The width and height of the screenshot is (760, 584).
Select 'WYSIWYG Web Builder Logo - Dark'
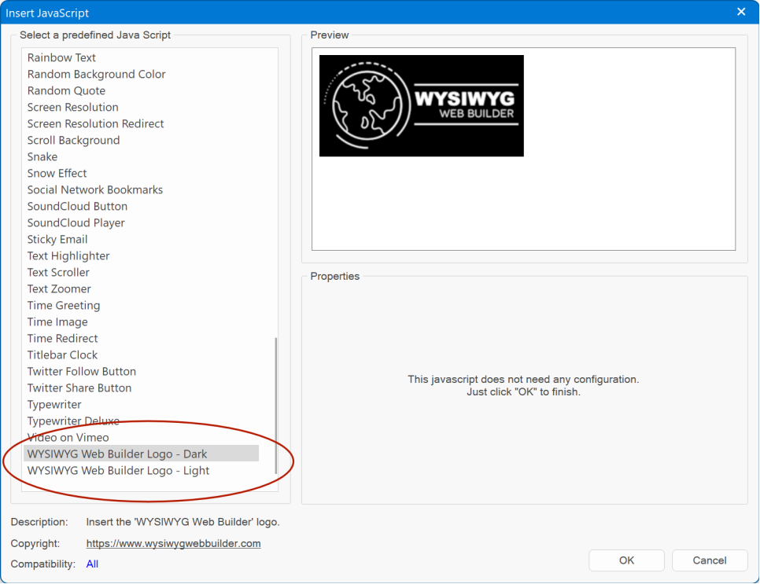point(141,454)
